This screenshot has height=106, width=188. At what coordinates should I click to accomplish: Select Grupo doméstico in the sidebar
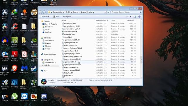[48, 54]
